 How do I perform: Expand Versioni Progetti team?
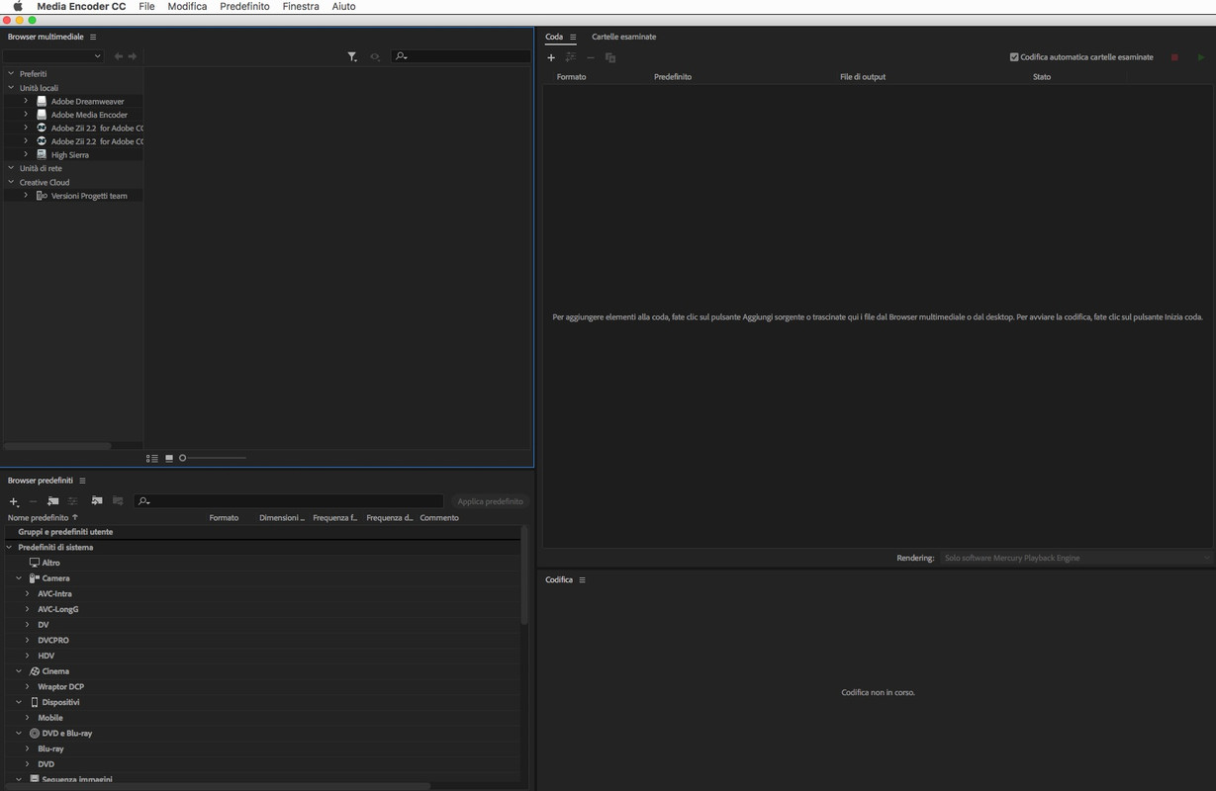pos(26,195)
